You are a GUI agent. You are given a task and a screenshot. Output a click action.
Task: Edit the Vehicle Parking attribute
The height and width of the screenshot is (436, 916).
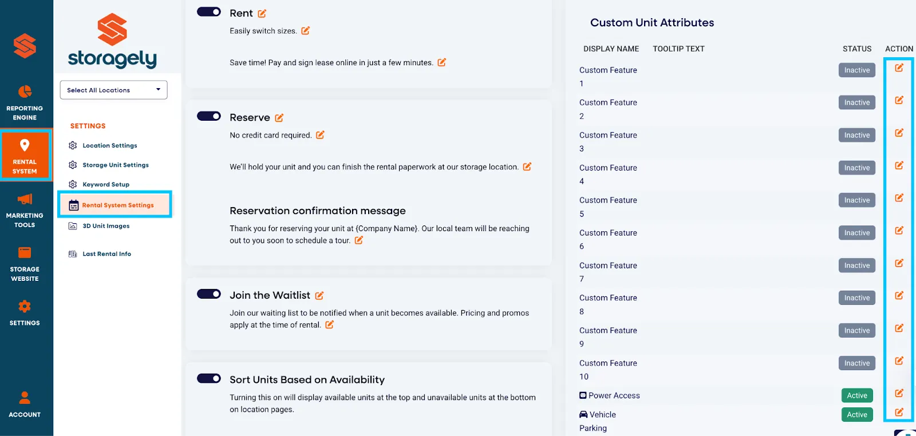(899, 412)
